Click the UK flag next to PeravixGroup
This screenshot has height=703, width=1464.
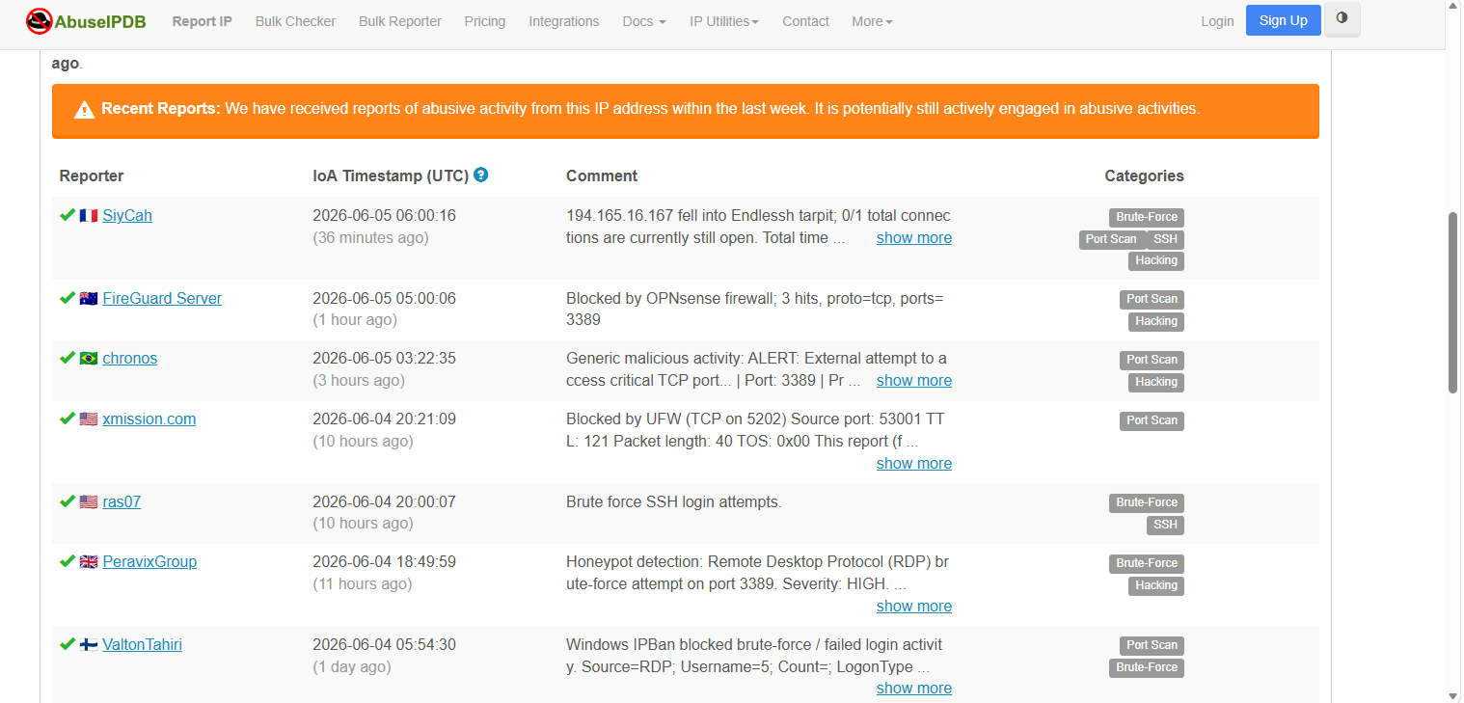click(x=89, y=562)
